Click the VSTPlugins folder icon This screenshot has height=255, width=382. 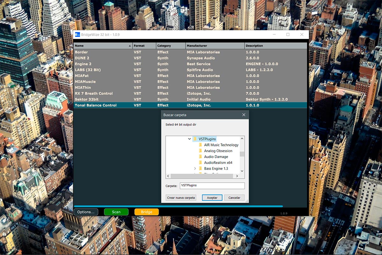pos(195,139)
